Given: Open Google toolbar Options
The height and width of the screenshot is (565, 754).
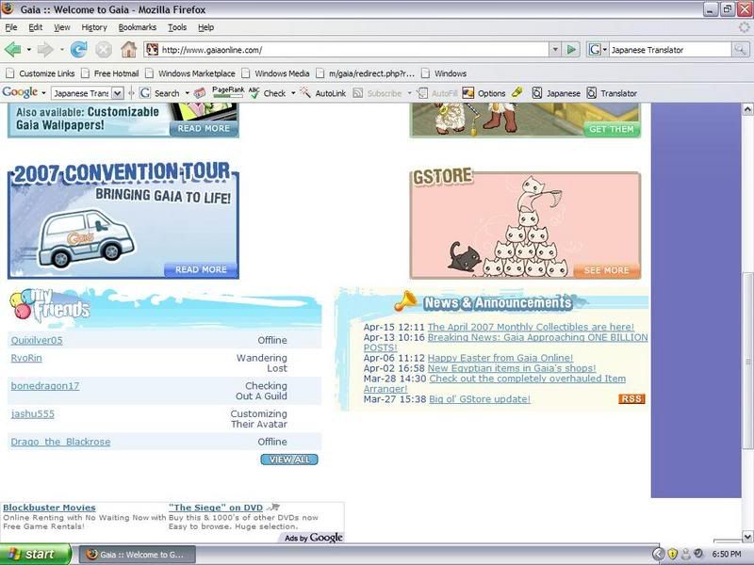Looking at the screenshot, I should [484, 93].
